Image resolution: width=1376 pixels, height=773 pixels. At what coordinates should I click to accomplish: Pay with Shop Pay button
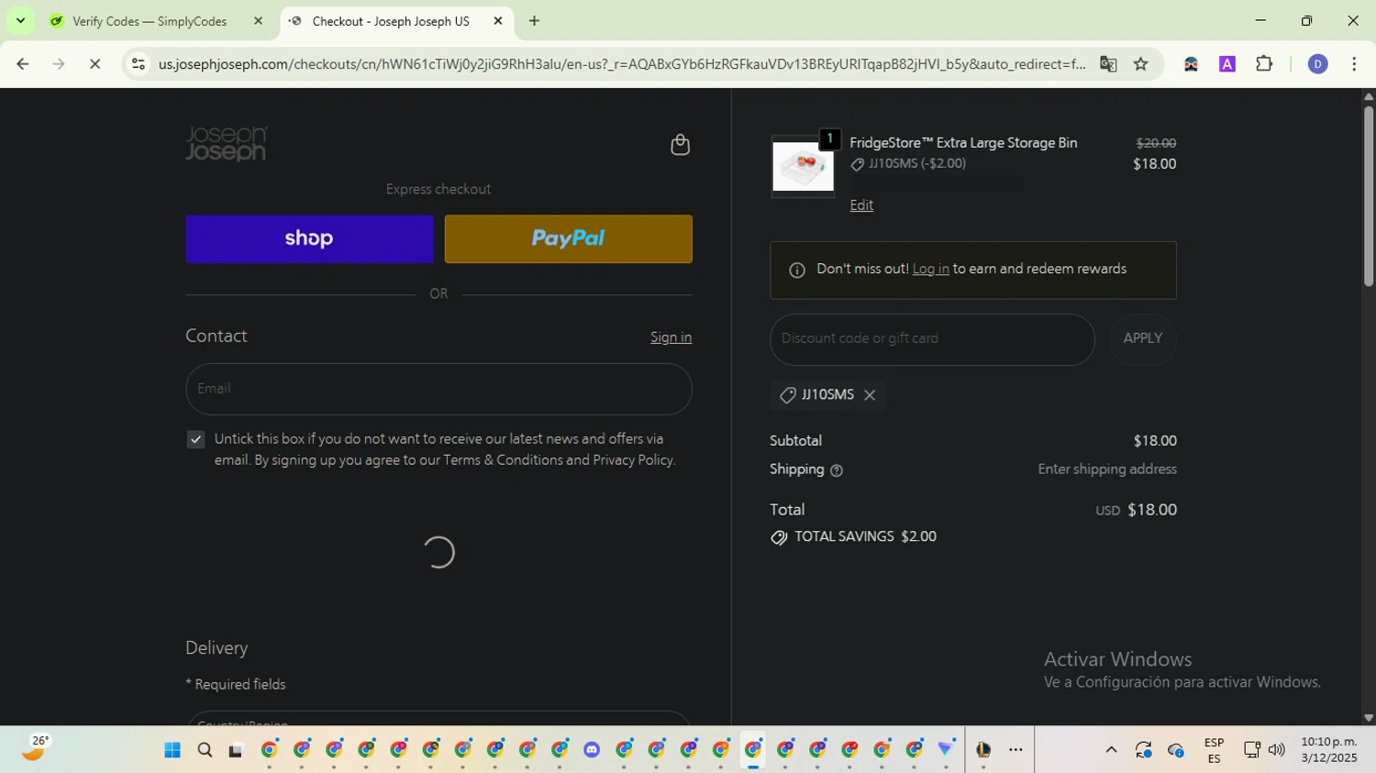tap(309, 239)
